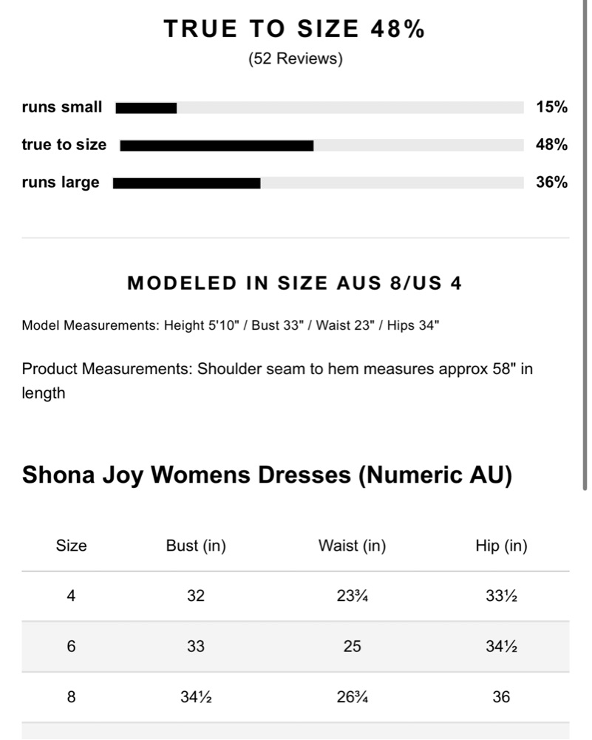
Task: Click the Product Measurements description text
Action: 277,381
